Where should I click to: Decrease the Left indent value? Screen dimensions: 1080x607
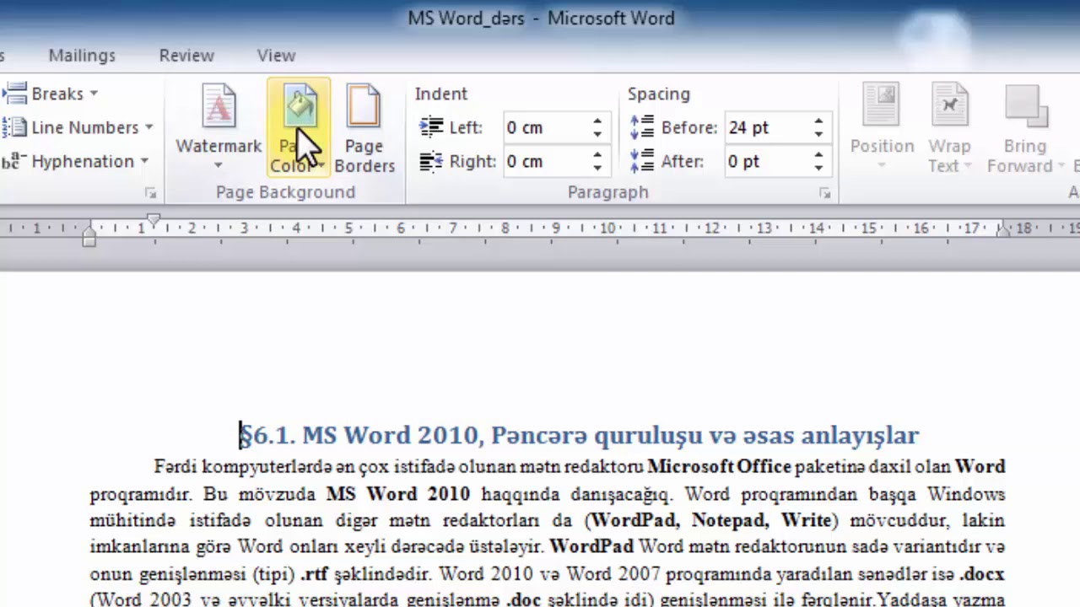click(x=597, y=133)
